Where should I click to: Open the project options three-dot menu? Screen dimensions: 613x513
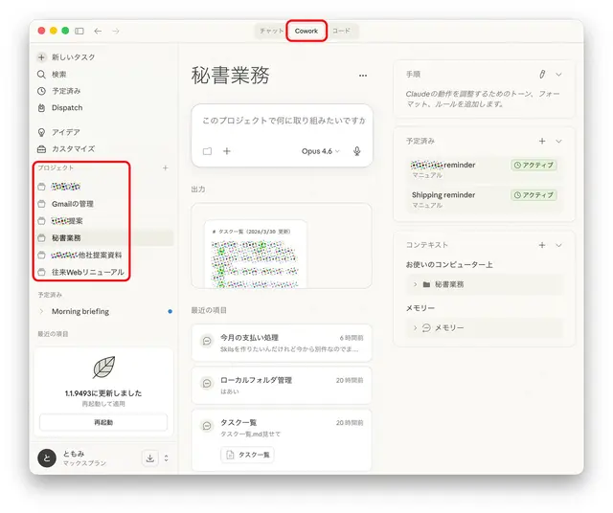click(x=363, y=76)
